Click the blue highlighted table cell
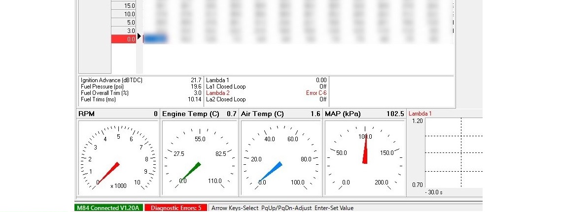 click(155, 39)
